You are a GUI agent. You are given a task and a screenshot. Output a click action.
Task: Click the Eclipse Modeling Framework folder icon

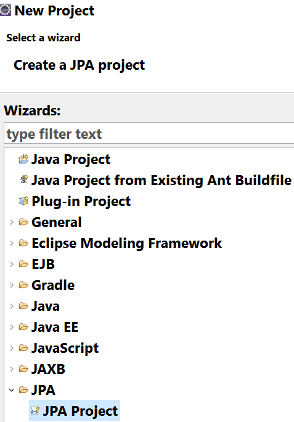click(23, 243)
